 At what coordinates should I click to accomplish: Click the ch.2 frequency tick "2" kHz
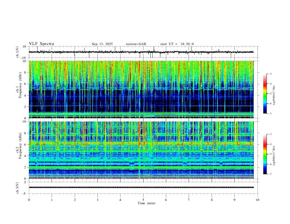[26, 167]
